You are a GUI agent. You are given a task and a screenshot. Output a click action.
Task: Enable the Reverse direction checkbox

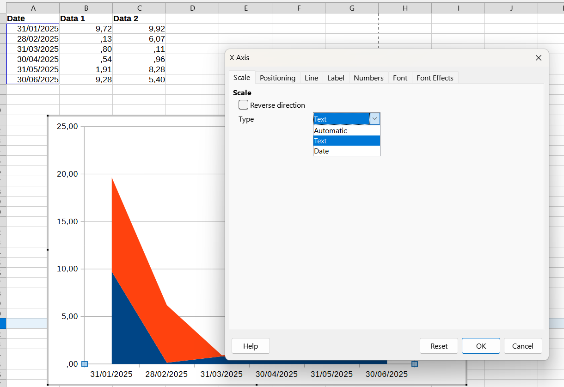coord(244,105)
